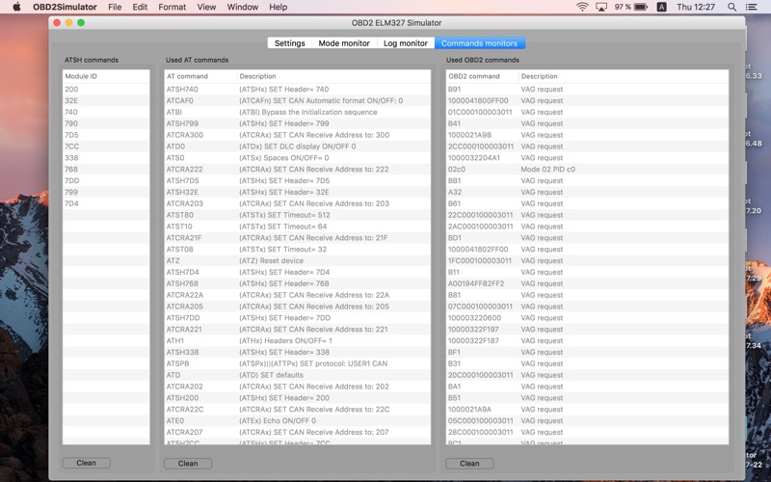
Task: Select module ID 32E row
Action: (106, 100)
